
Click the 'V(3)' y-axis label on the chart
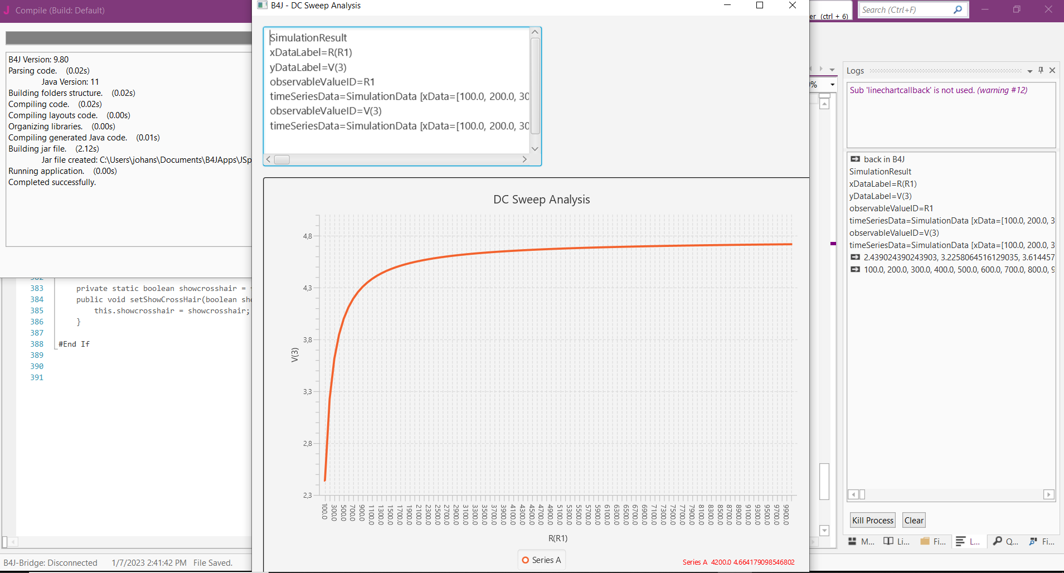tap(295, 355)
